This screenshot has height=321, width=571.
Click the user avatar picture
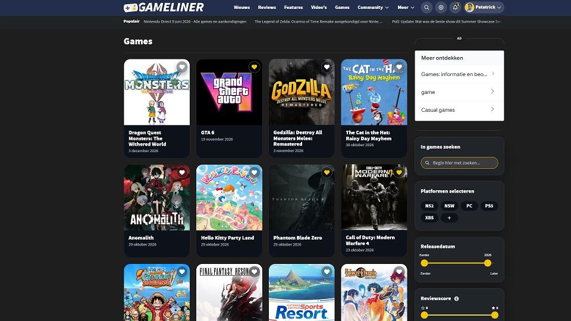(x=469, y=7)
